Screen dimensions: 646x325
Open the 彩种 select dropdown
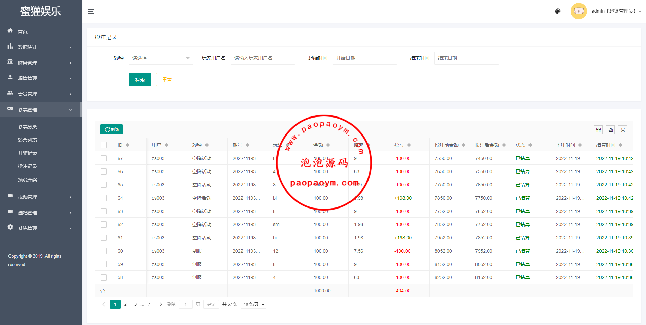(161, 58)
